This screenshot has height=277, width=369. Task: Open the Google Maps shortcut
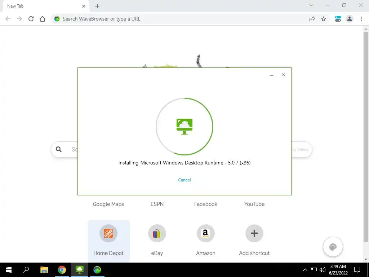[108, 204]
